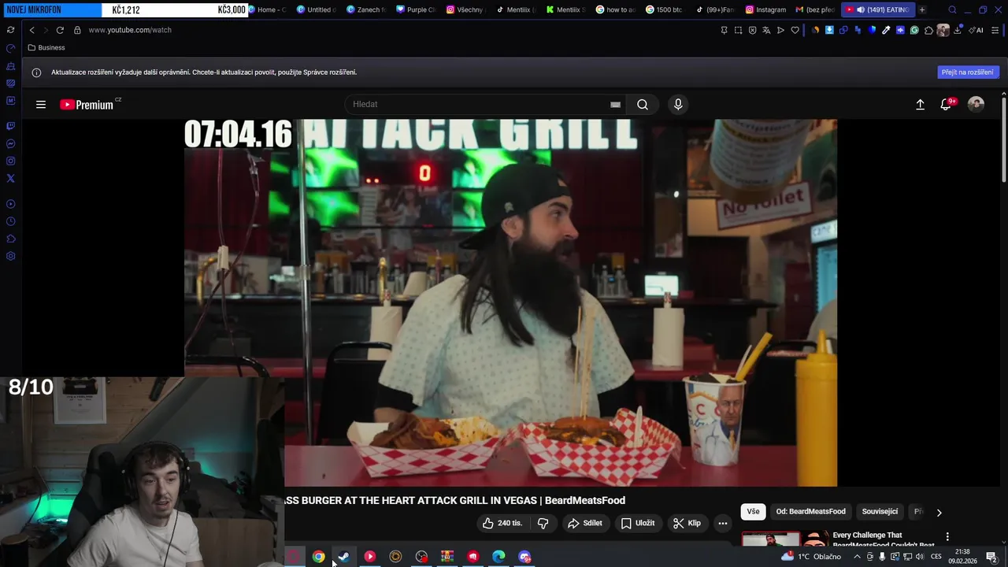
Task: Open the sidebar X (Twitter) icon
Action: pos(11,179)
